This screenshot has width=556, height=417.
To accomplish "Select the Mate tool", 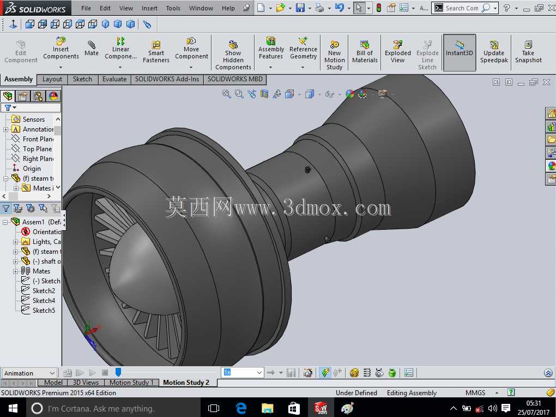I will tap(92, 49).
